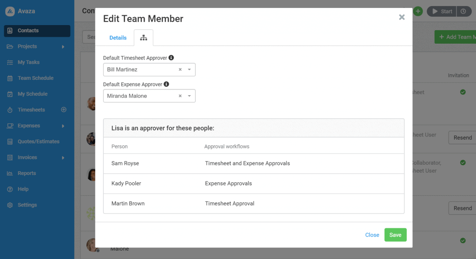Open Reports from the sidebar
Screen dimensions: 476x259
pyautogui.click(x=26, y=173)
